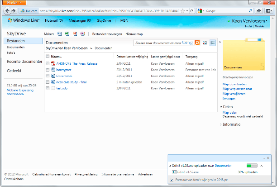
Task: Reload the page with refresh icon
Action: (192, 11)
